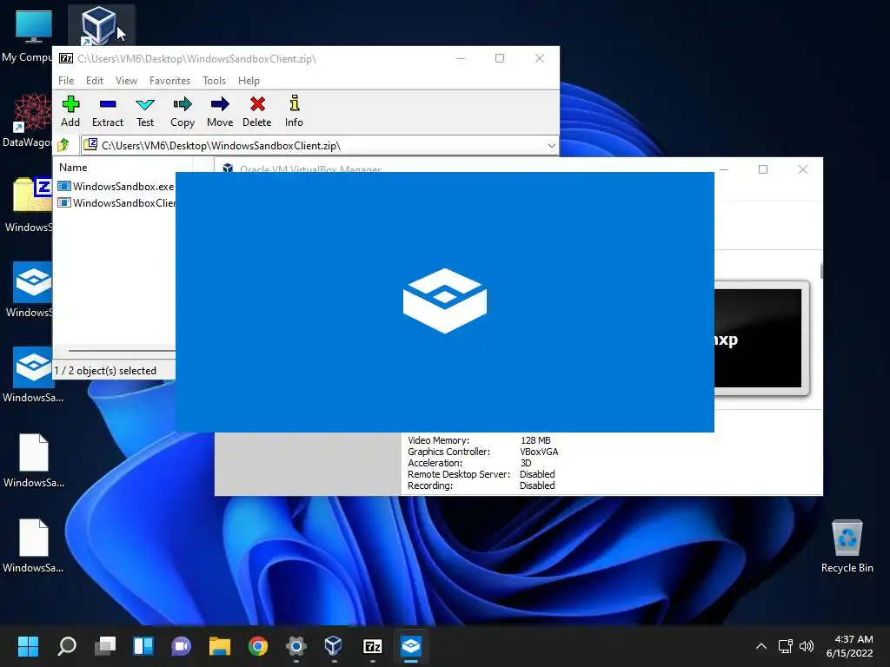This screenshot has height=667, width=890.
Task: Open Task View from the taskbar
Action: [x=105, y=646]
